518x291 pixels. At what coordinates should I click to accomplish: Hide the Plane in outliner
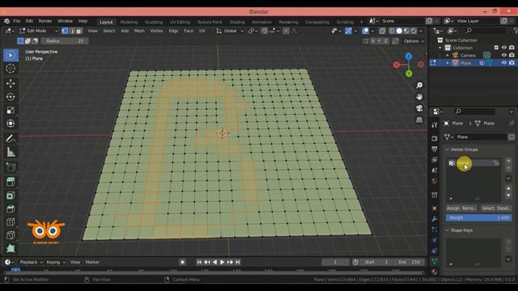503,63
